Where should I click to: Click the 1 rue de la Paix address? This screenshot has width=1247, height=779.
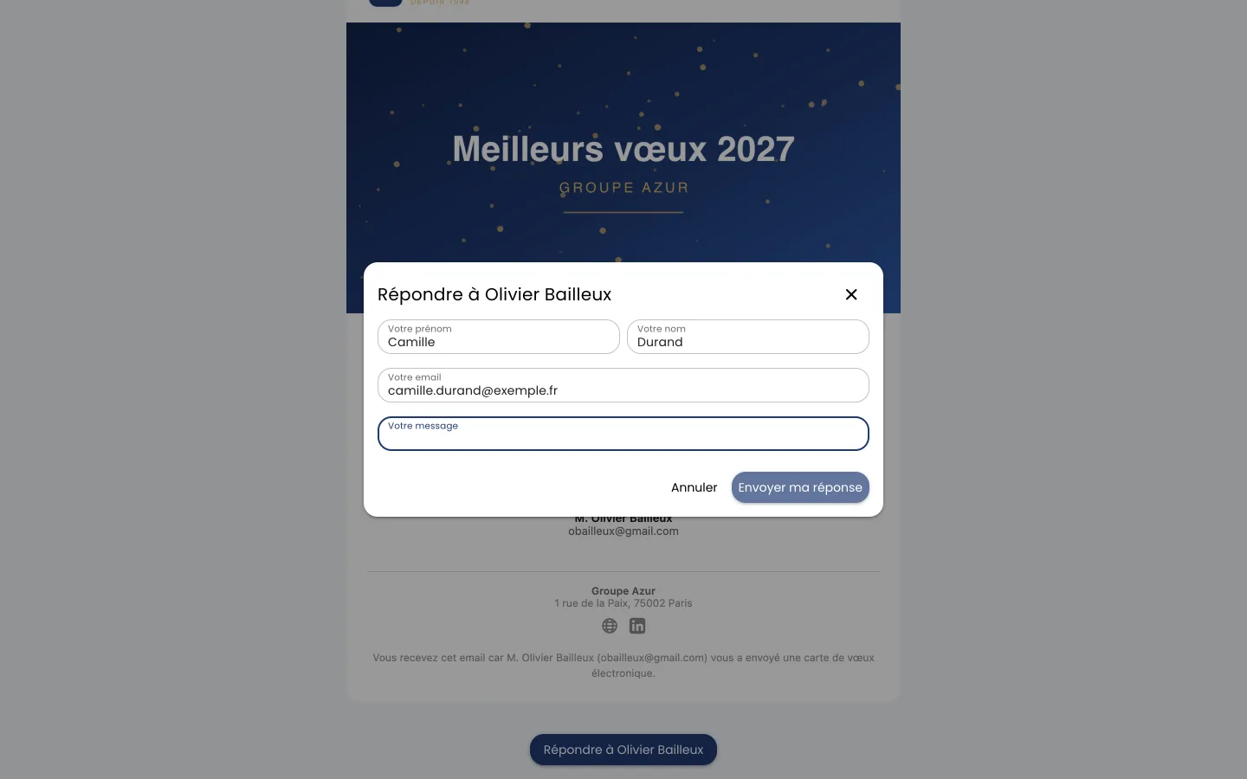coord(623,603)
